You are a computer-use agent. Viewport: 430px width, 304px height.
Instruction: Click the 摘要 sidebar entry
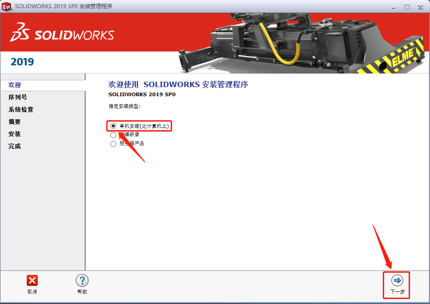point(14,122)
